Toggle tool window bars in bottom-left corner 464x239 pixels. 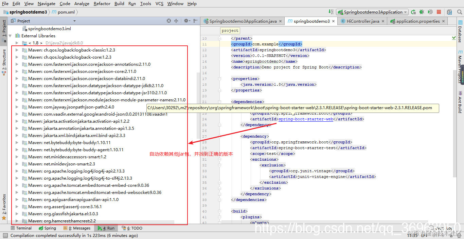5,236
